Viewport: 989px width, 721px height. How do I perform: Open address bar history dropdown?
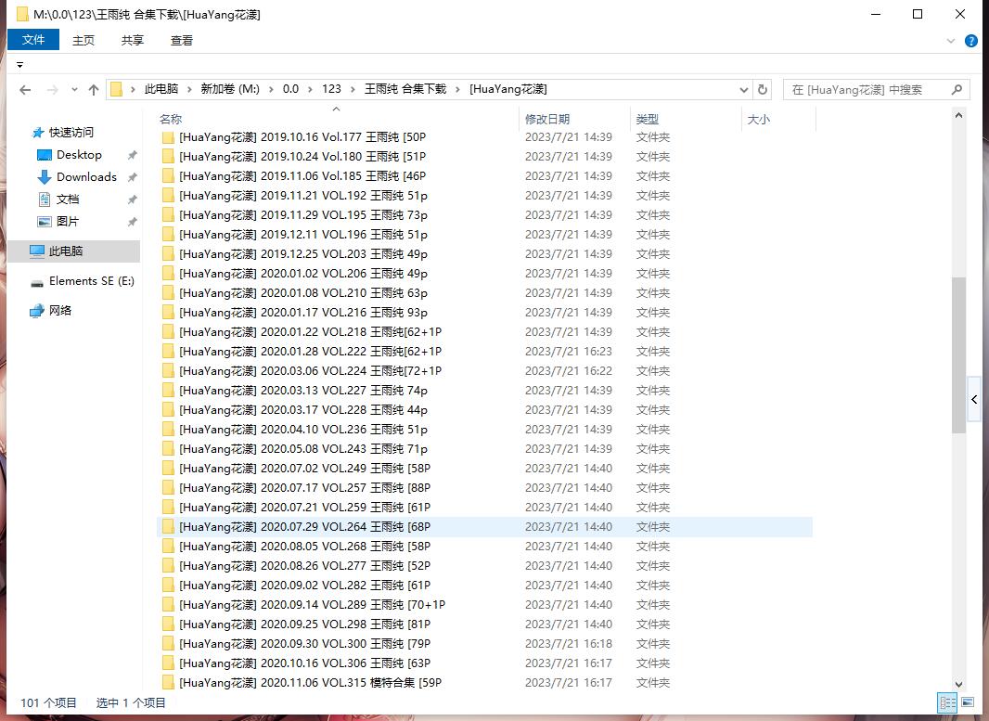coord(744,90)
